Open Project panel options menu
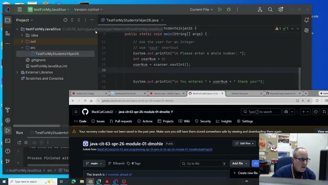Viewport: 328px width, 185px height. (85, 20)
